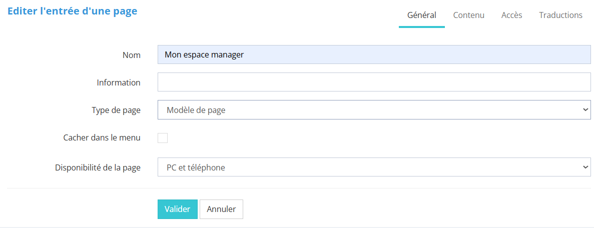
Task: Focus the empty Information text field
Action: click(374, 82)
